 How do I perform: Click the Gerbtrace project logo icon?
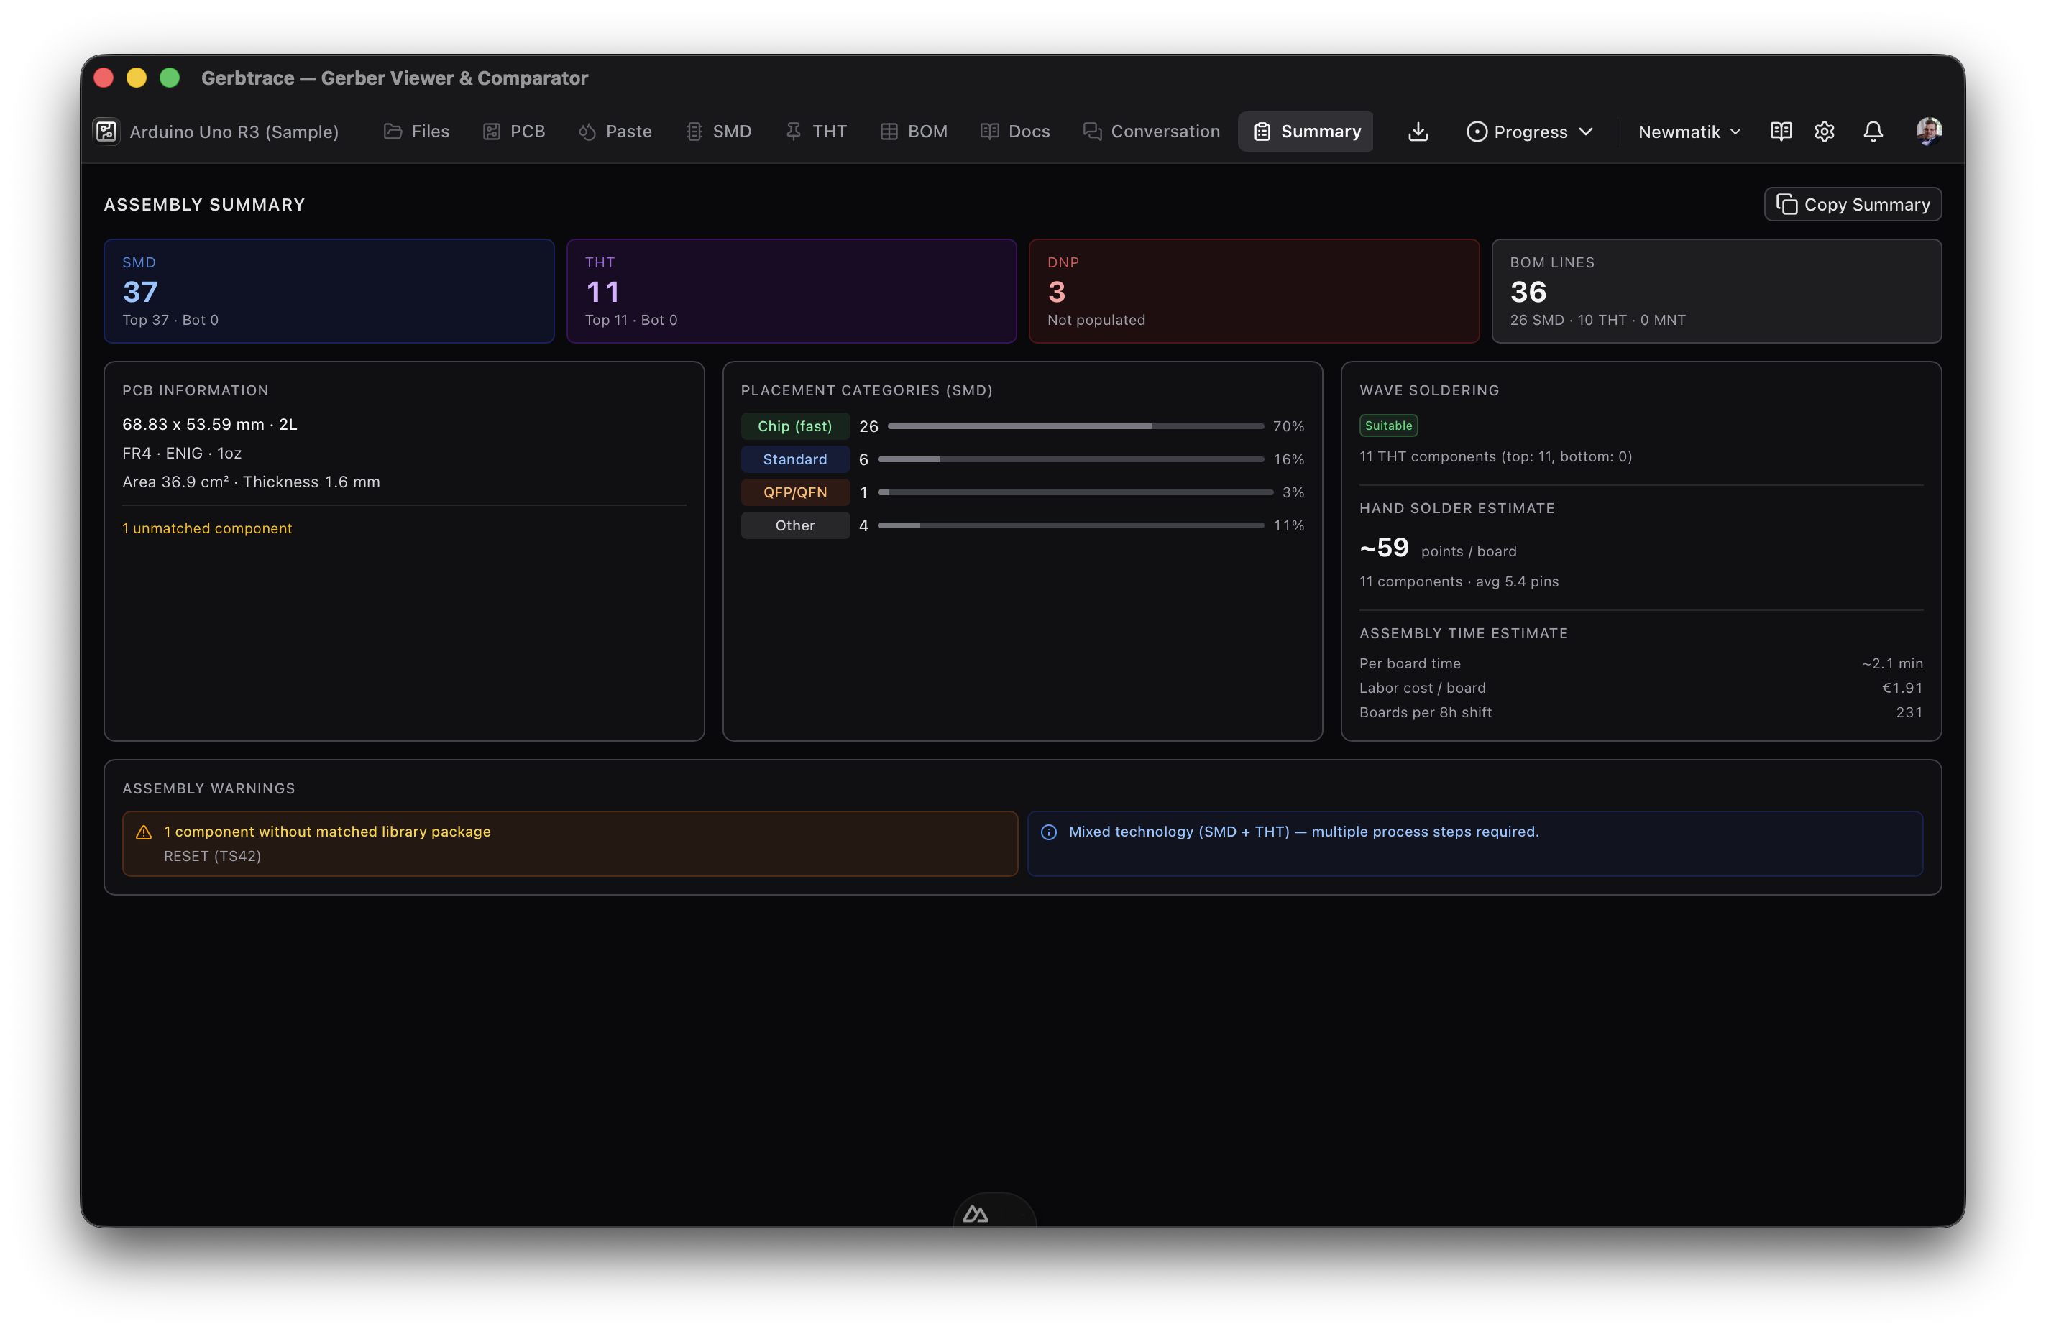tap(106, 132)
